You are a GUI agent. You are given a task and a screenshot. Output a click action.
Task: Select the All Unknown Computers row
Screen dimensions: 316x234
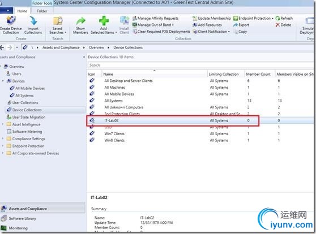point(200,107)
